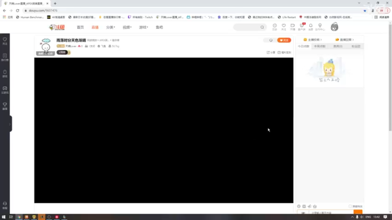
Task: Open the Twitch bookmark
Action: click(140, 17)
